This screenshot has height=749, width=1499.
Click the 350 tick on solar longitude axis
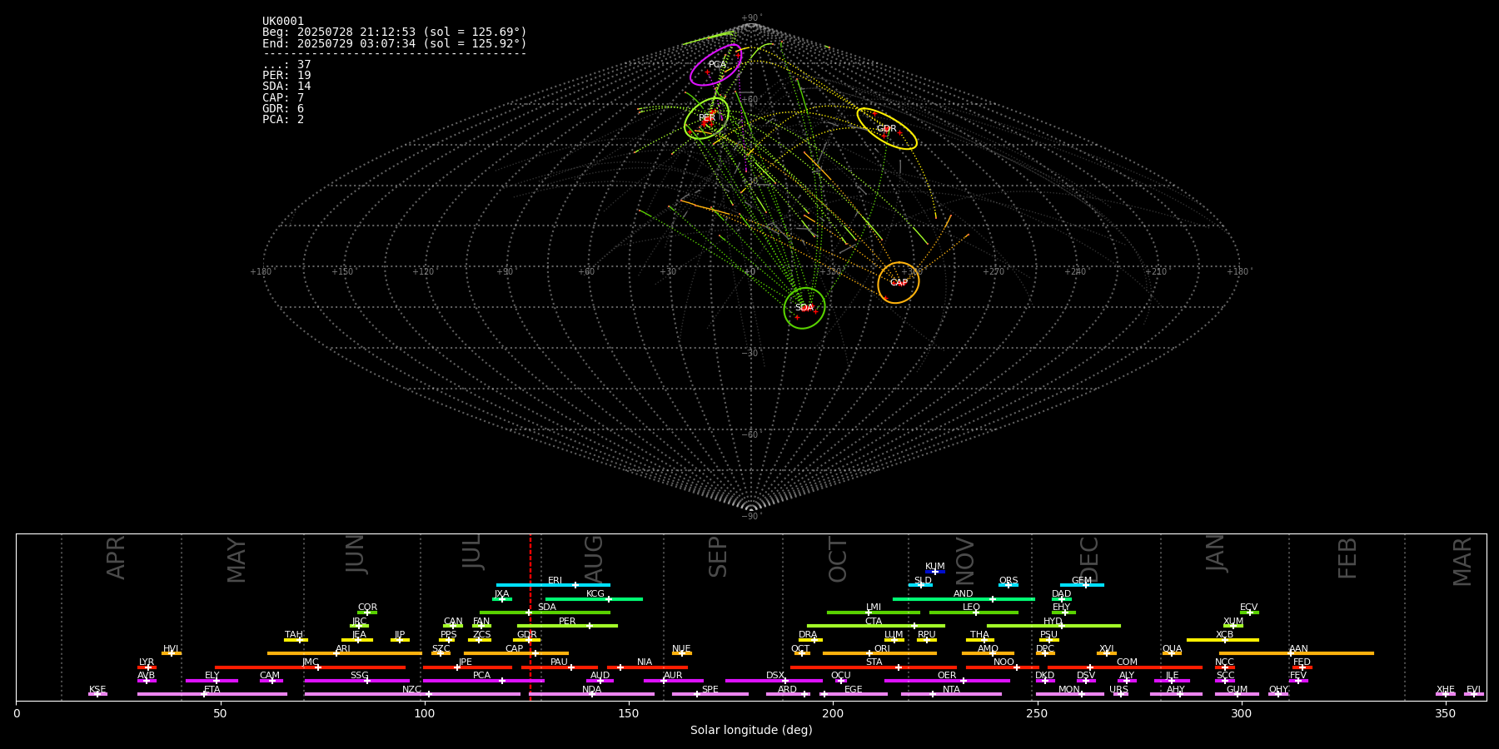click(x=1445, y=713)
